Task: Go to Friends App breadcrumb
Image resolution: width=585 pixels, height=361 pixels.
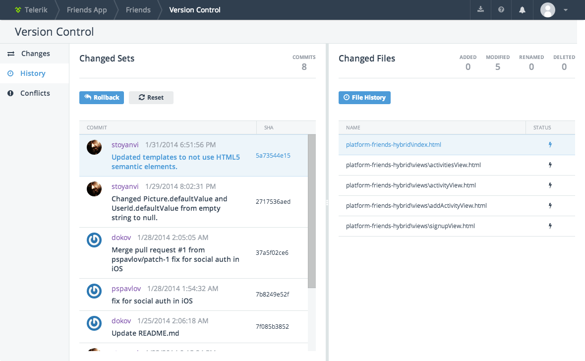Action: pos(87,10)
